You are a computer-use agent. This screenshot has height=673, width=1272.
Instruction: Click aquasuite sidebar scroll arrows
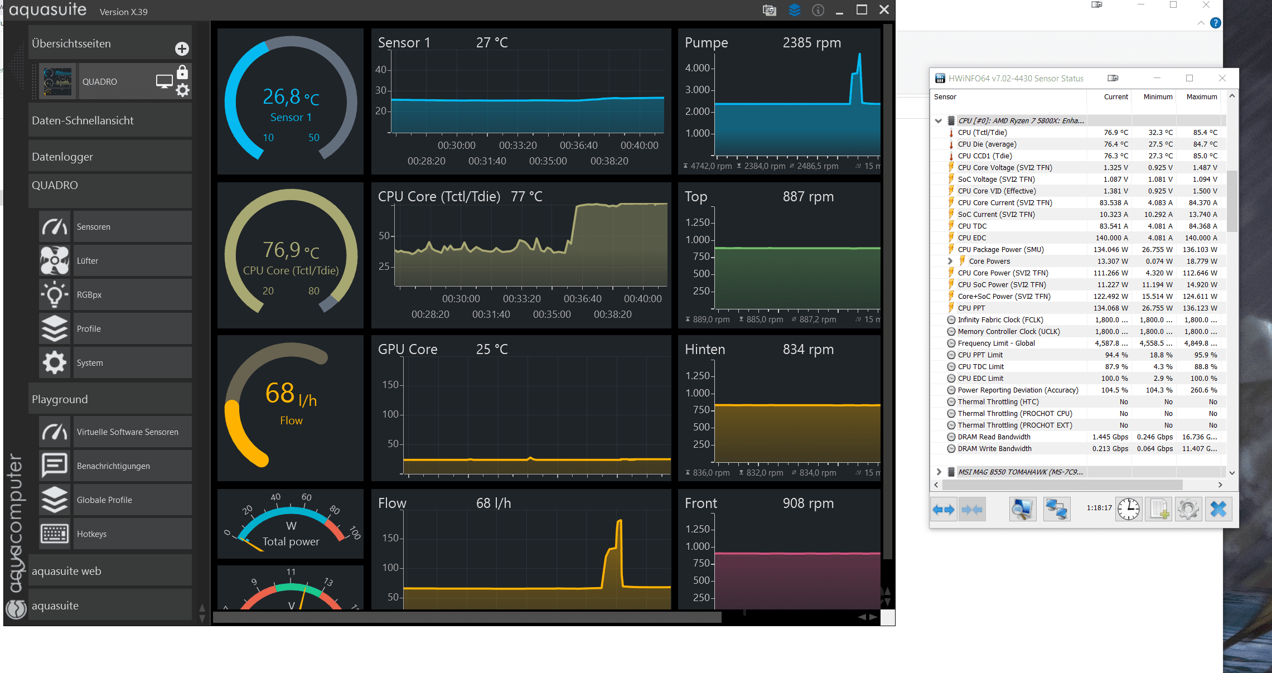point(202,613)
